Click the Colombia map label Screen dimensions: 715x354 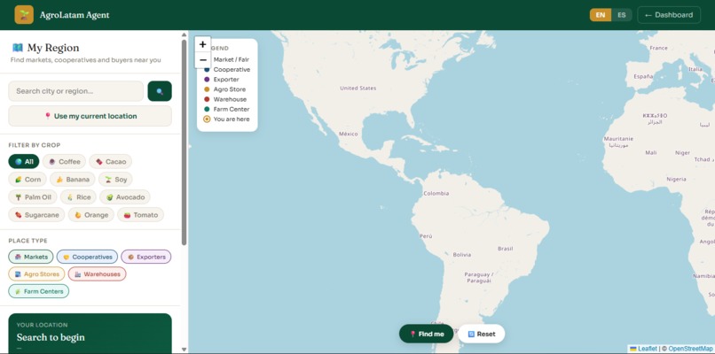pyautogui.click(x=436, y=194)
